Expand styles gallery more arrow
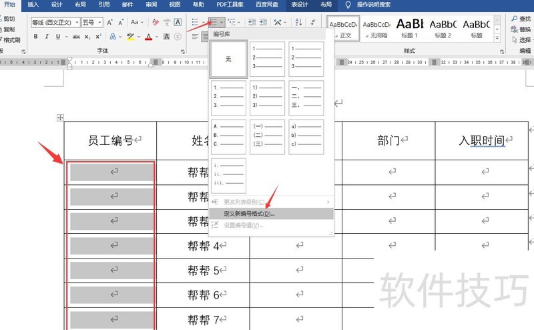Viewport: 534px width, 330px height. [497, 39]
